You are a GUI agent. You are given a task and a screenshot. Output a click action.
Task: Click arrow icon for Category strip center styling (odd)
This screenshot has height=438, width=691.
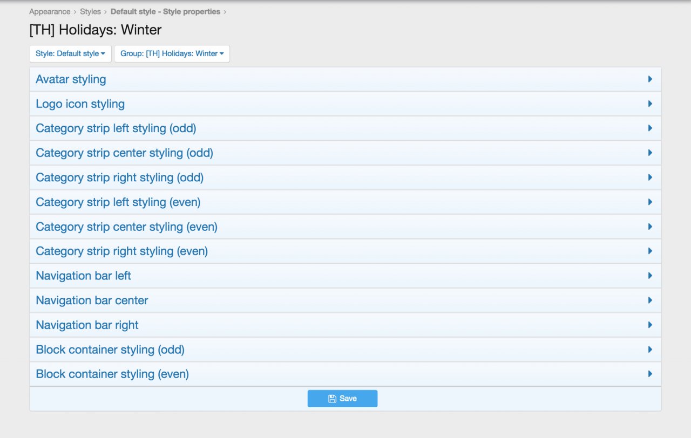(x=650, y=153)
